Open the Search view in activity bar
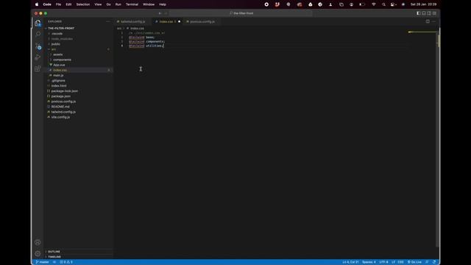471x265 pixels. coord(38,34)
